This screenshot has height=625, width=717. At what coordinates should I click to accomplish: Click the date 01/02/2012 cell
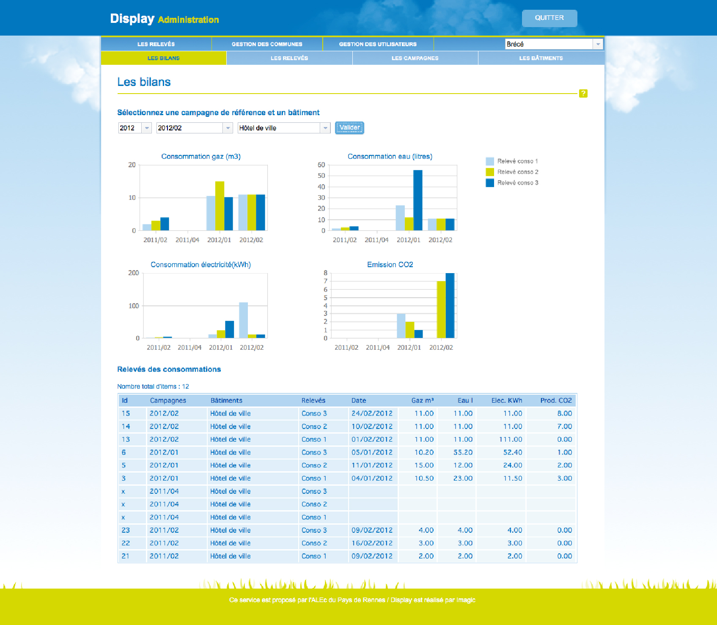click(x=372, y=440)
